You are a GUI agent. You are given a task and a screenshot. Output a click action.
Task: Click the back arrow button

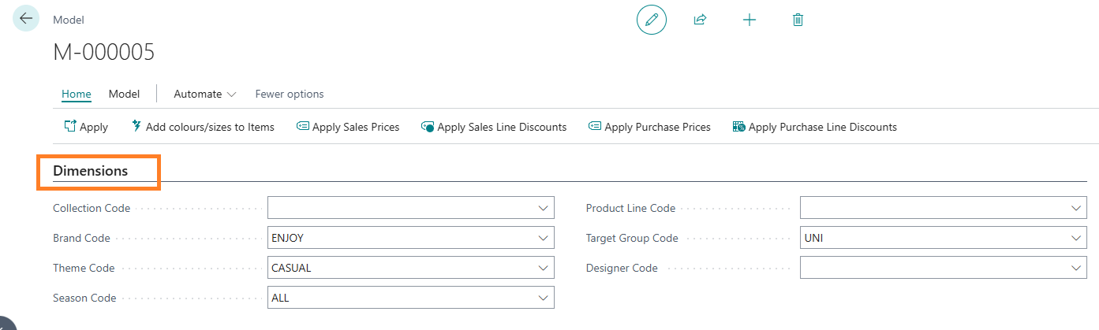tap(26, 19)
